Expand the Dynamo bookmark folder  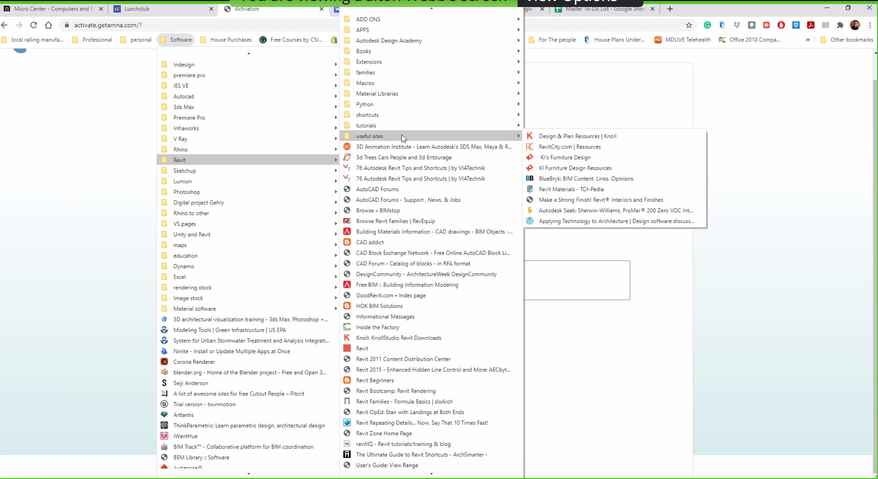tap(248, 266)
